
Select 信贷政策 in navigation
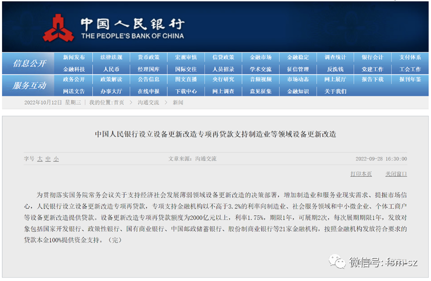[x=223, y=57]
